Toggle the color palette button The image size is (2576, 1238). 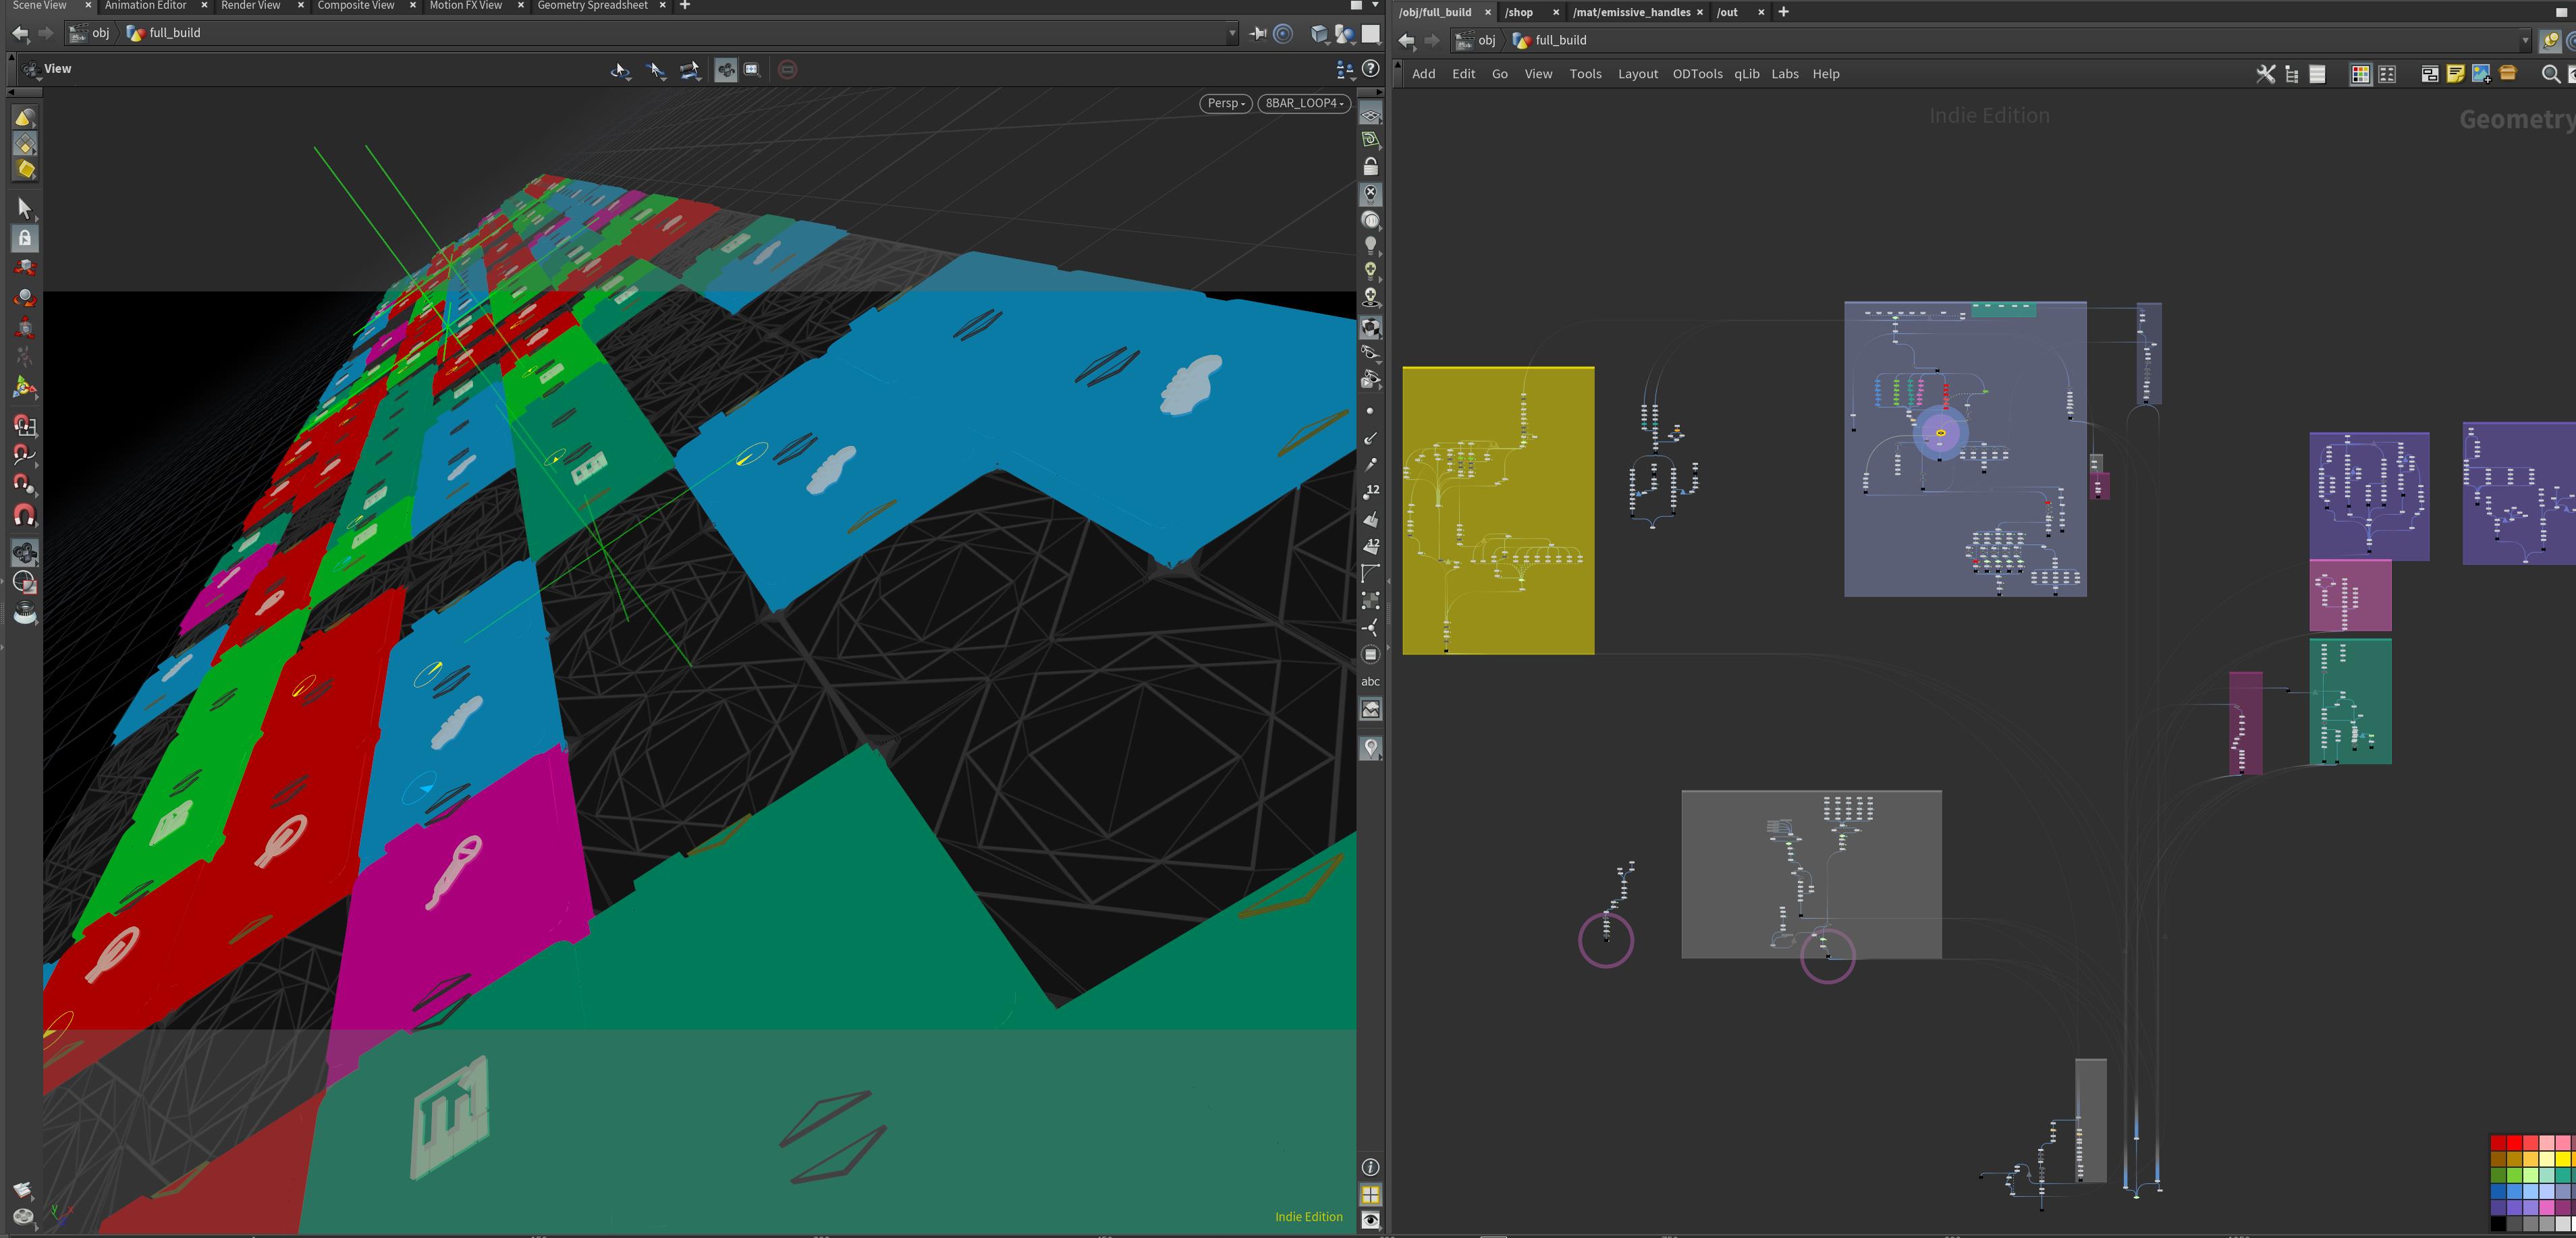(x=2360, y=74)
